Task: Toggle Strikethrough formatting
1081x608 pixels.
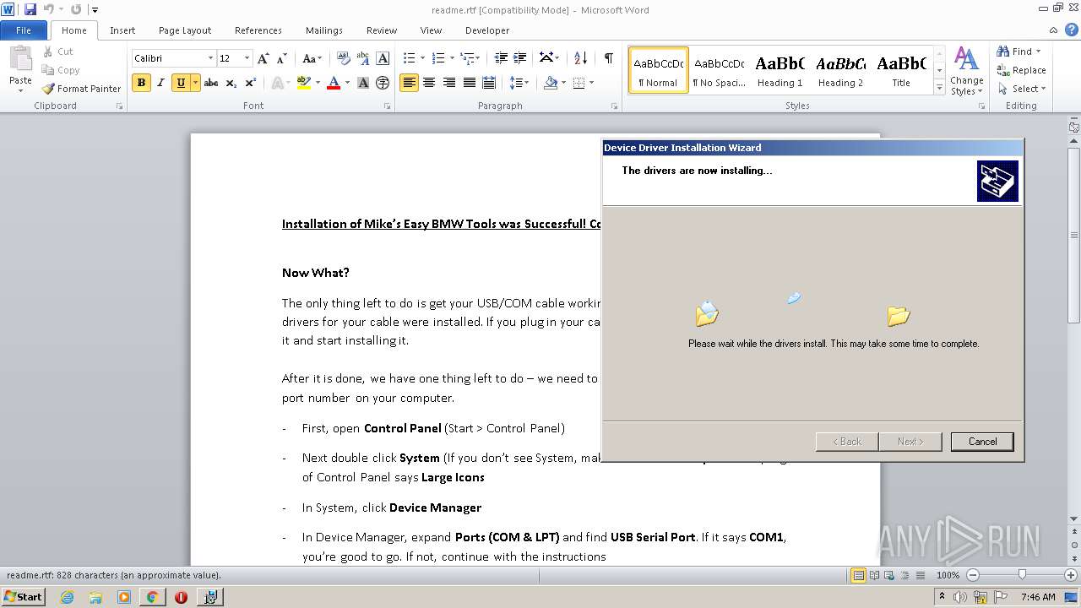Action: tap(211, 83)
